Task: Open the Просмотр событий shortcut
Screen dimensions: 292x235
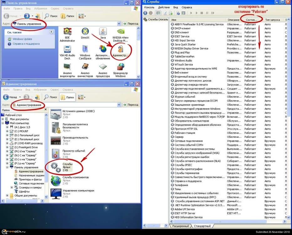Action: [x=56, y=153]
